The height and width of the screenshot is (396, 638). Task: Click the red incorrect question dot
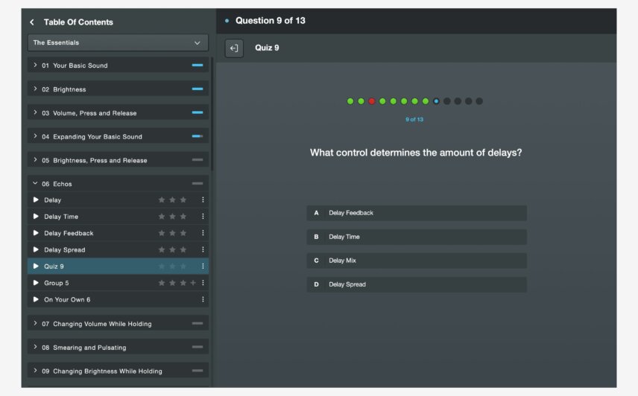pyautogui.click(x=371, y=101)
